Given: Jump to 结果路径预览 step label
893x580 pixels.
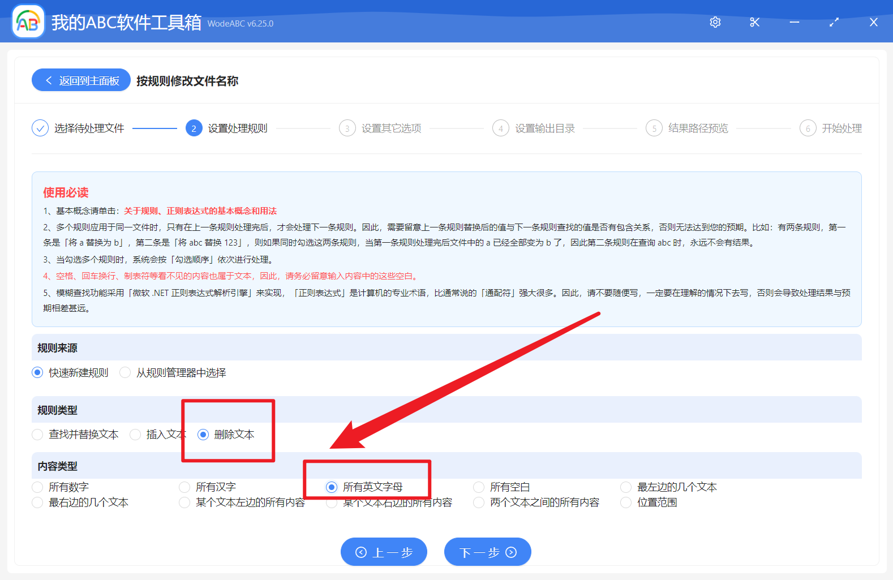Looking at the screenshot, I should pos(698,128).
